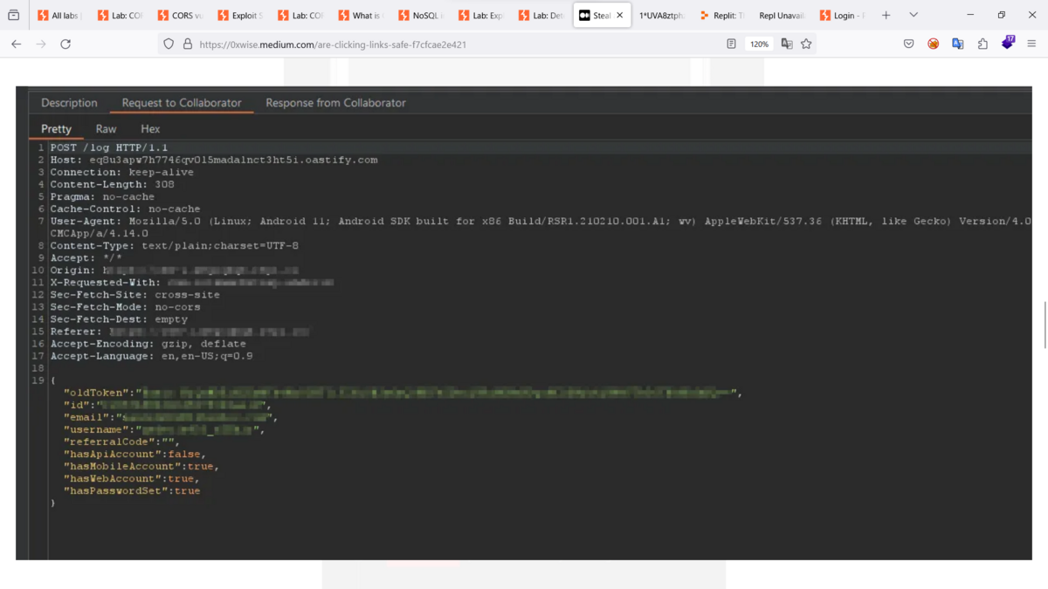Screen dimensions: 1048x589
Task: Select the Response from Collaborator tab
Action: click(335, 103)
